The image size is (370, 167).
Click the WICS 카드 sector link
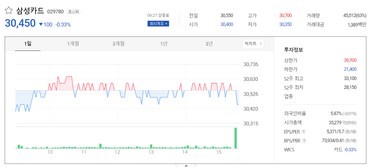click(x=338, y=150)
